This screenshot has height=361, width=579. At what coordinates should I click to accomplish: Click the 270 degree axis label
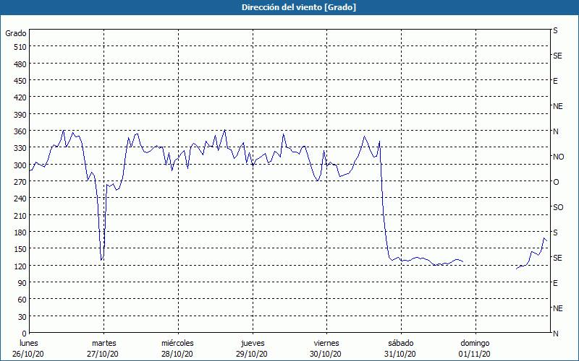tap(21, 182)
